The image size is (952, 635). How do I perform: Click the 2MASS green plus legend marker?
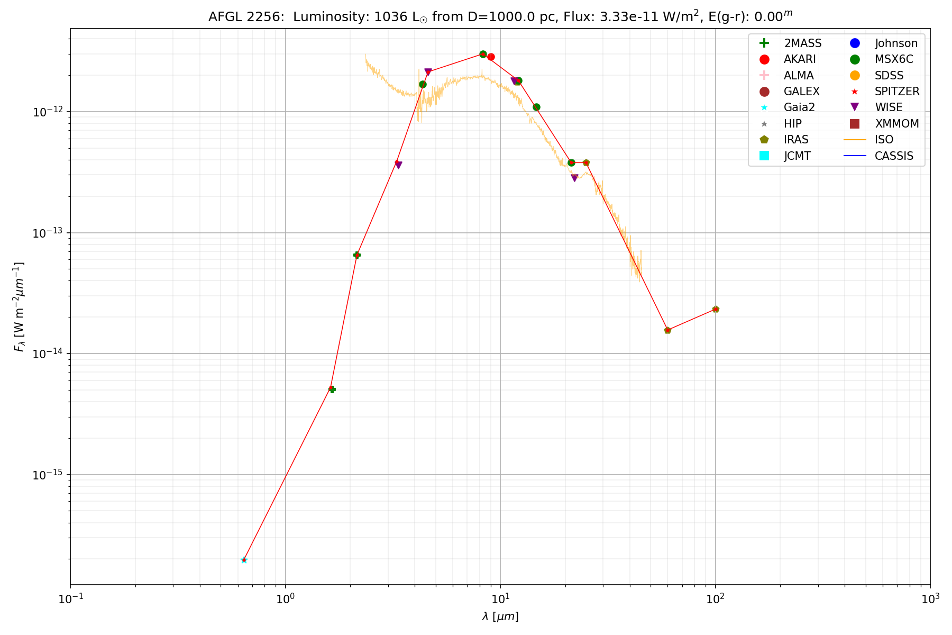click(x=764, y=43)
